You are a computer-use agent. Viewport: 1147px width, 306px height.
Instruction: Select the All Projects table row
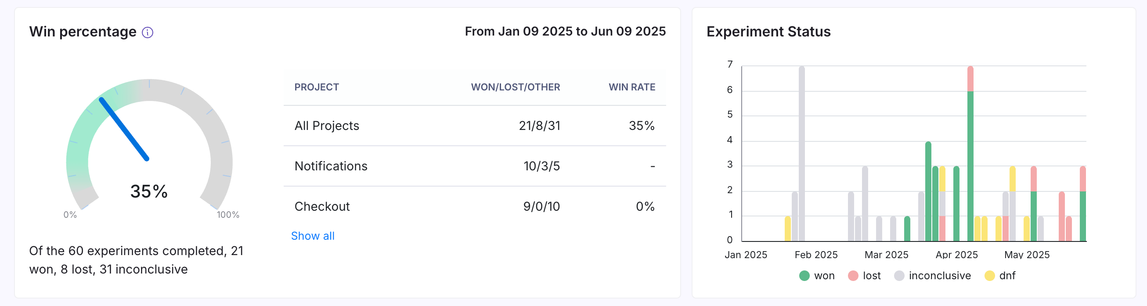pos(475,126)
